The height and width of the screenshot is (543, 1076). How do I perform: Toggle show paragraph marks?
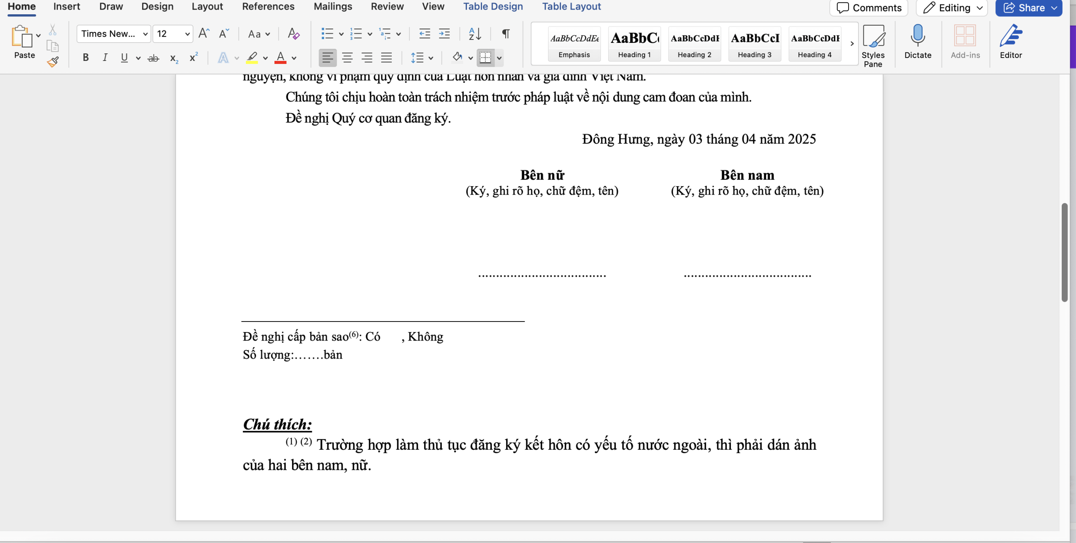pyautogui.click(x=506, y=34)
